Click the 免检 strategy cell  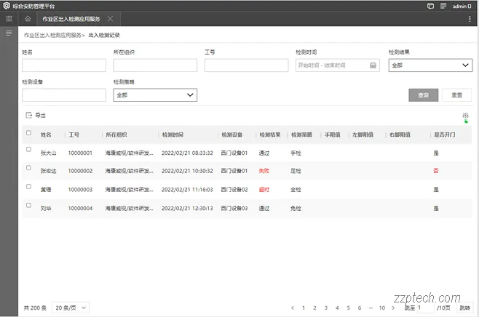[x=296, y=209]
